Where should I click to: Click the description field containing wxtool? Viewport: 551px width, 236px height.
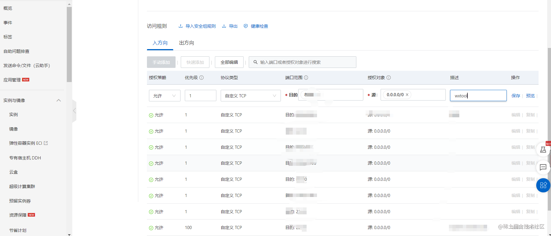(478, 96)
